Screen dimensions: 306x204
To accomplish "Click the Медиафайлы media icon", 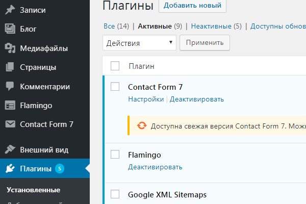I will [10, 48].
